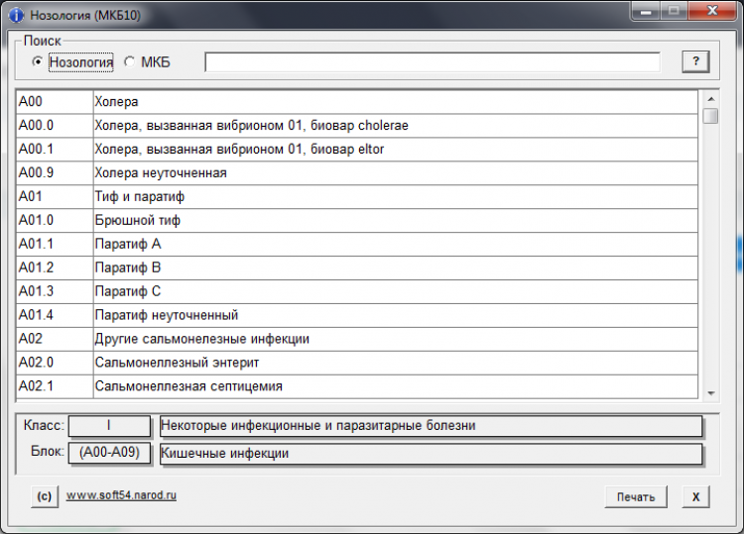Viewport: 744px width, 534px height.
Task: Click the code cell A00.1
Action: 55,150
